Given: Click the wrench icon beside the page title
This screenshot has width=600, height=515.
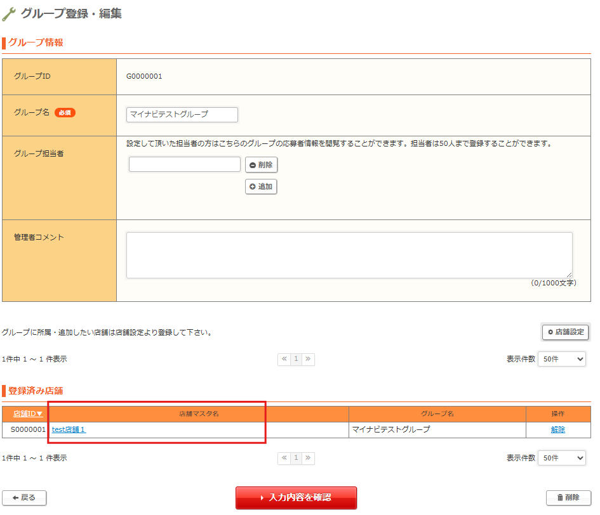Looking at the screenshot, I should coord(9,14).
